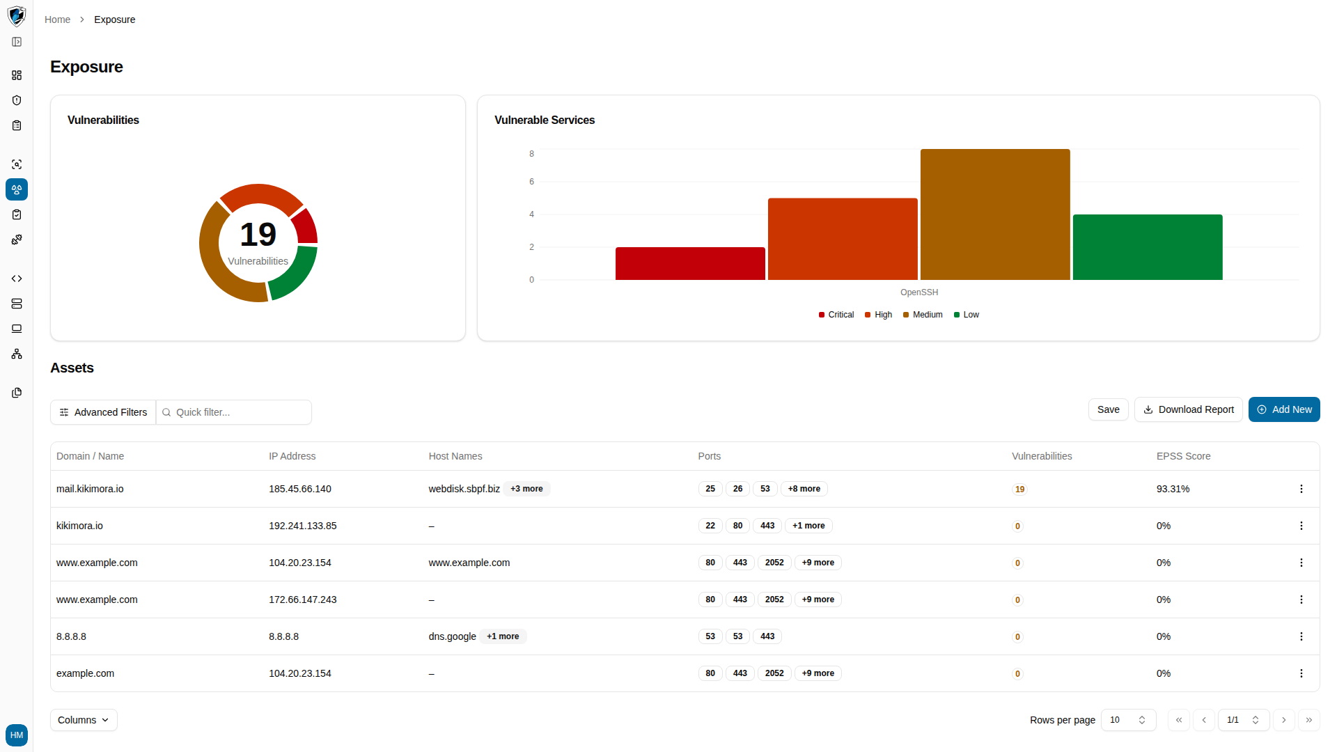Open row actions for 172.66.147.243 row
This screenshot has height=752, width=1337.
(x=1301, y=600)
